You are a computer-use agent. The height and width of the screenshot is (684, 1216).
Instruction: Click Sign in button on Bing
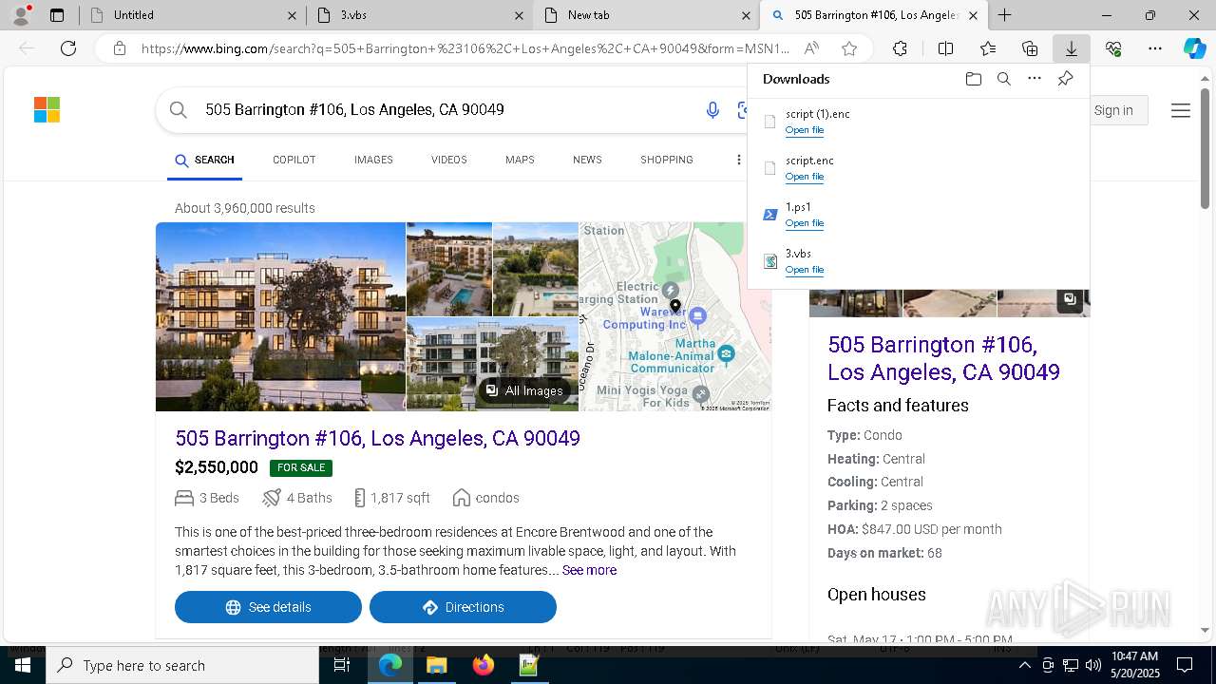click(x=1113, y=110)
